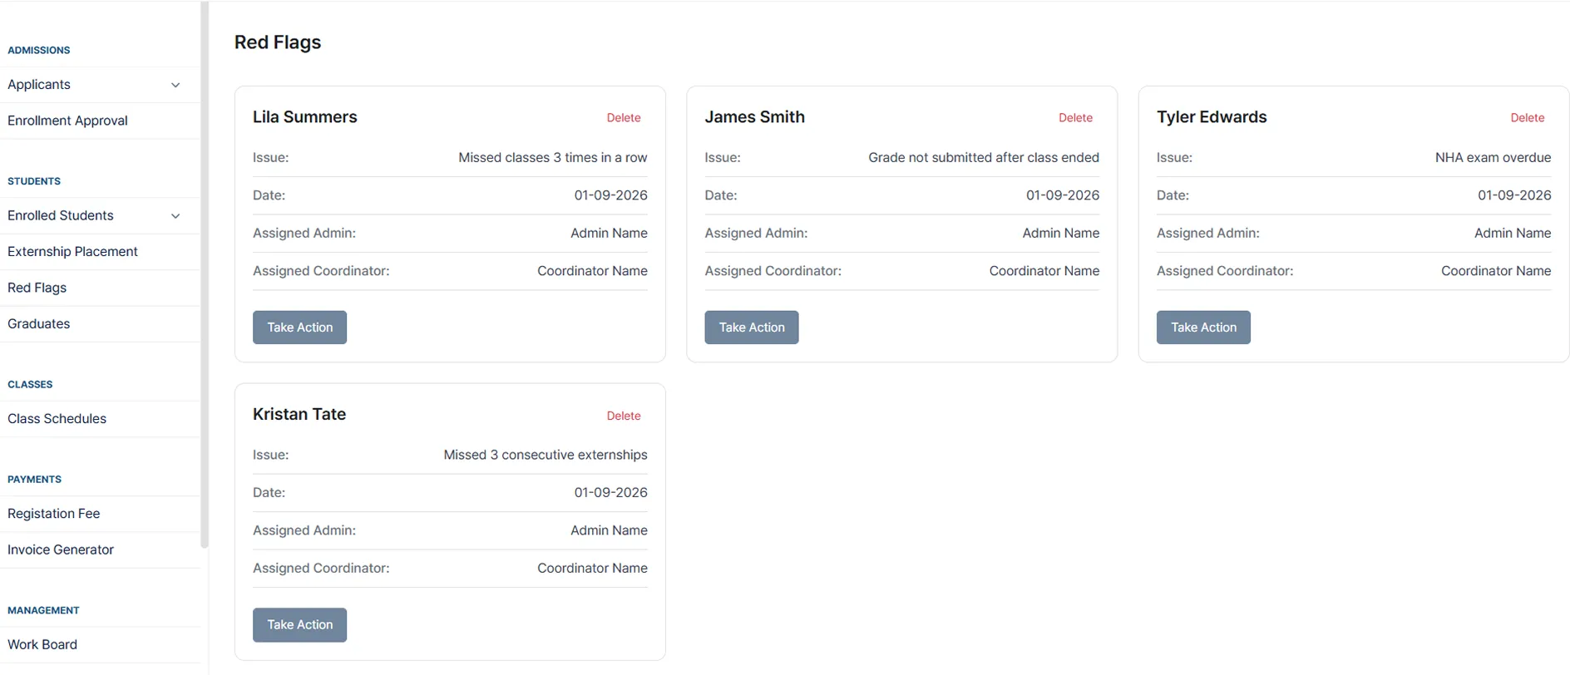
Task: Click the Applicants sidebar item
Action: coord(39,85)
